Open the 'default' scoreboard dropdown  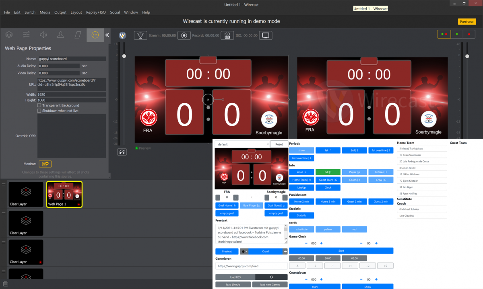pyautogui.click(x=242, y=144)
